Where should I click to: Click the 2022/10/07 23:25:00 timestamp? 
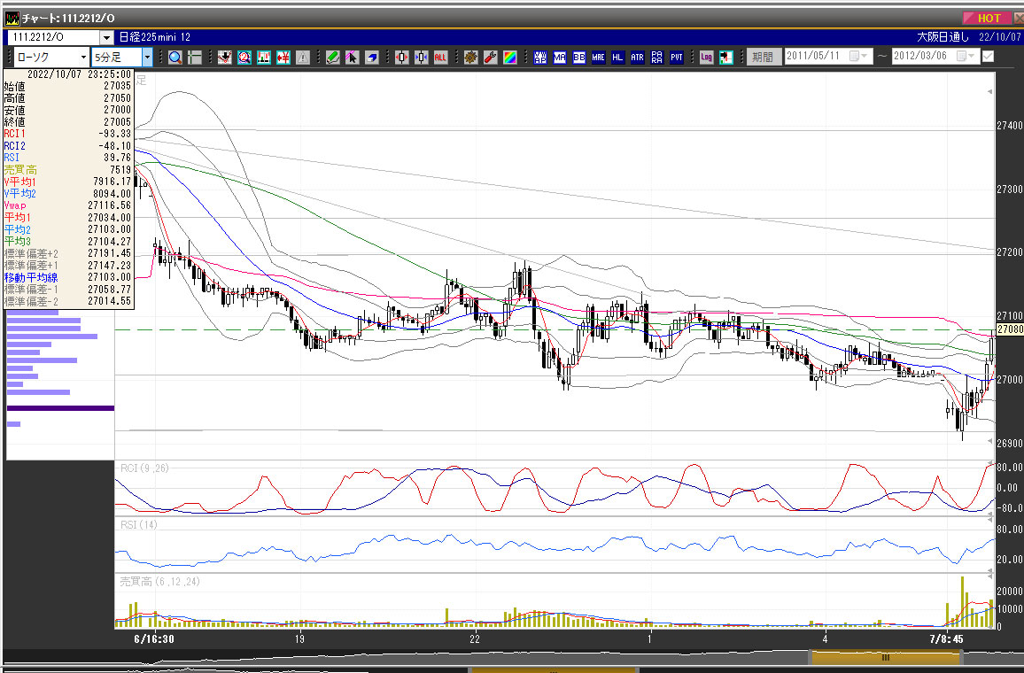pyautogui.click(x=79, y=74)
